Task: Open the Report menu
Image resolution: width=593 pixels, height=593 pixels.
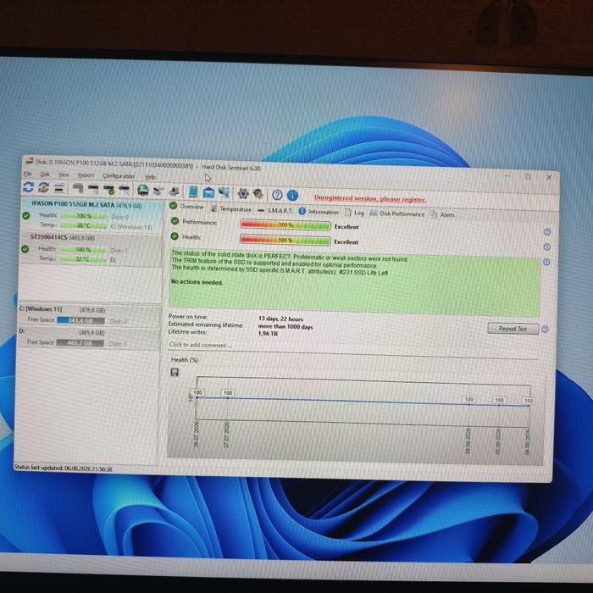Action: tap(86, 175)
